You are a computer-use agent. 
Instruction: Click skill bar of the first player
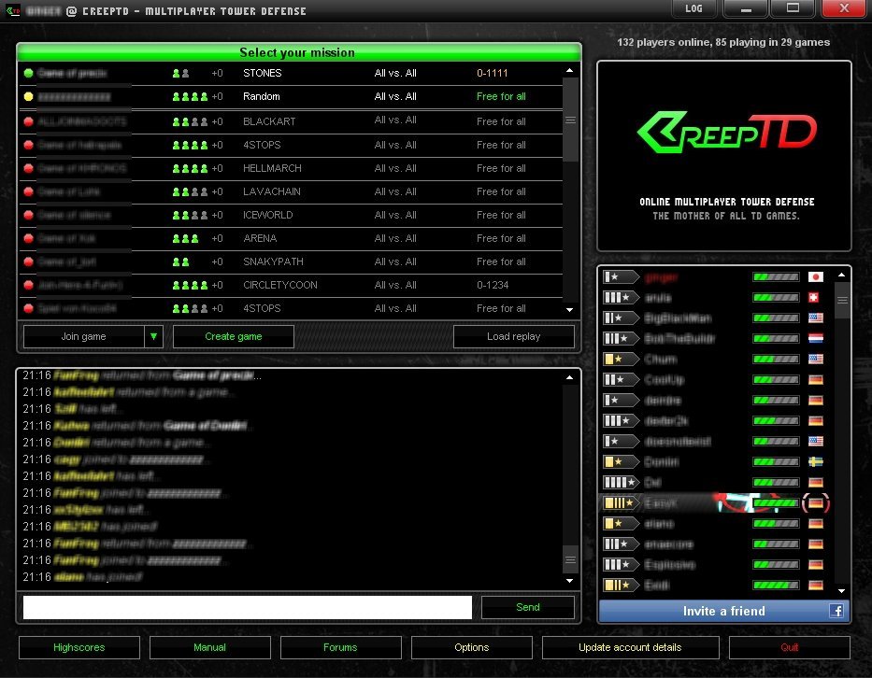776,276
